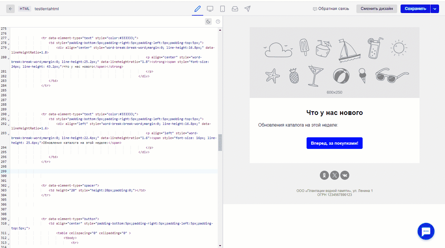Select the pencil edit mode icon
This screenshot has width=445, height=248.
[198, 9]
